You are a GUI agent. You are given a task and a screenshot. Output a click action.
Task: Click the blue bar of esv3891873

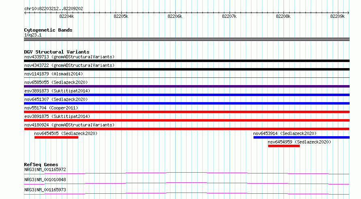[x=187, y=95]
